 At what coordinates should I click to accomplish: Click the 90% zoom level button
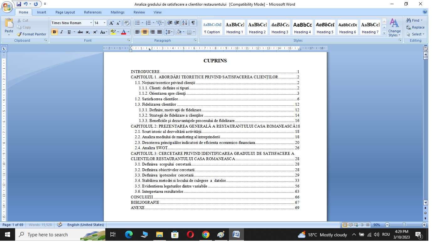tap(377, 225)
